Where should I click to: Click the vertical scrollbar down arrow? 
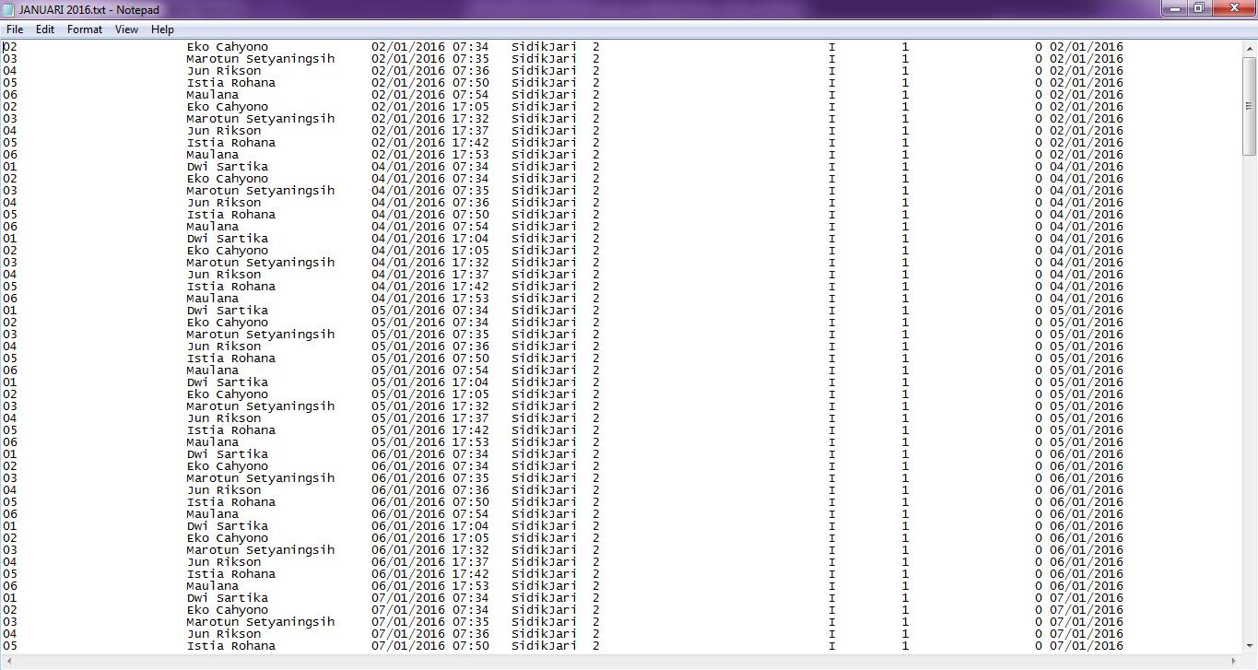(x=1250, y=646)
